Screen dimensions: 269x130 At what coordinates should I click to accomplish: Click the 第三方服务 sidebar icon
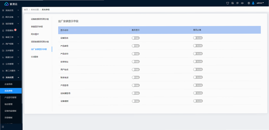pos(3,71)
